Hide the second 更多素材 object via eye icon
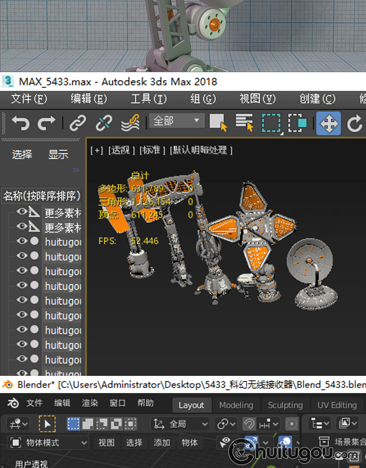 22,226
